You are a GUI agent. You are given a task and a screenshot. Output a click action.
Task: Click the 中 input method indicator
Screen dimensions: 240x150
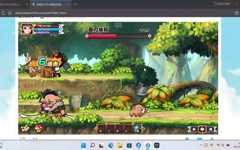click(211, 145)
